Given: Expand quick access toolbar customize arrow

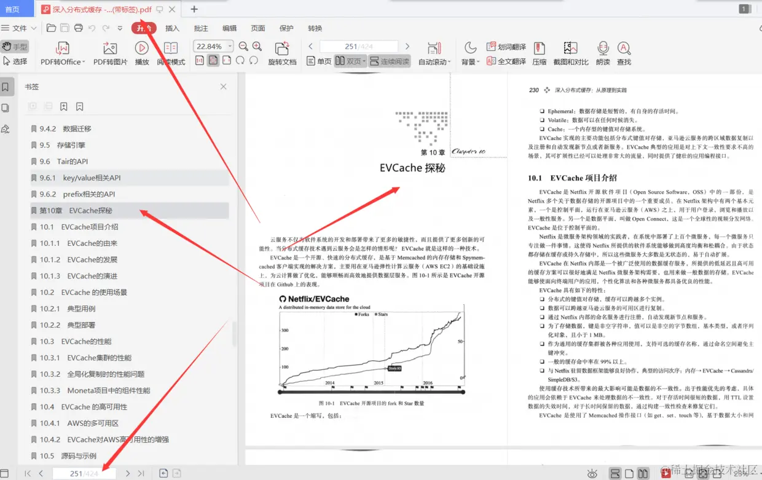Looking at the screenshot, I should tap(120, 28).
